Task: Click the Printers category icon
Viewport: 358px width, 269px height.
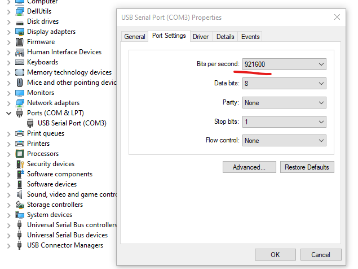Action: click(x=20, y=144)
